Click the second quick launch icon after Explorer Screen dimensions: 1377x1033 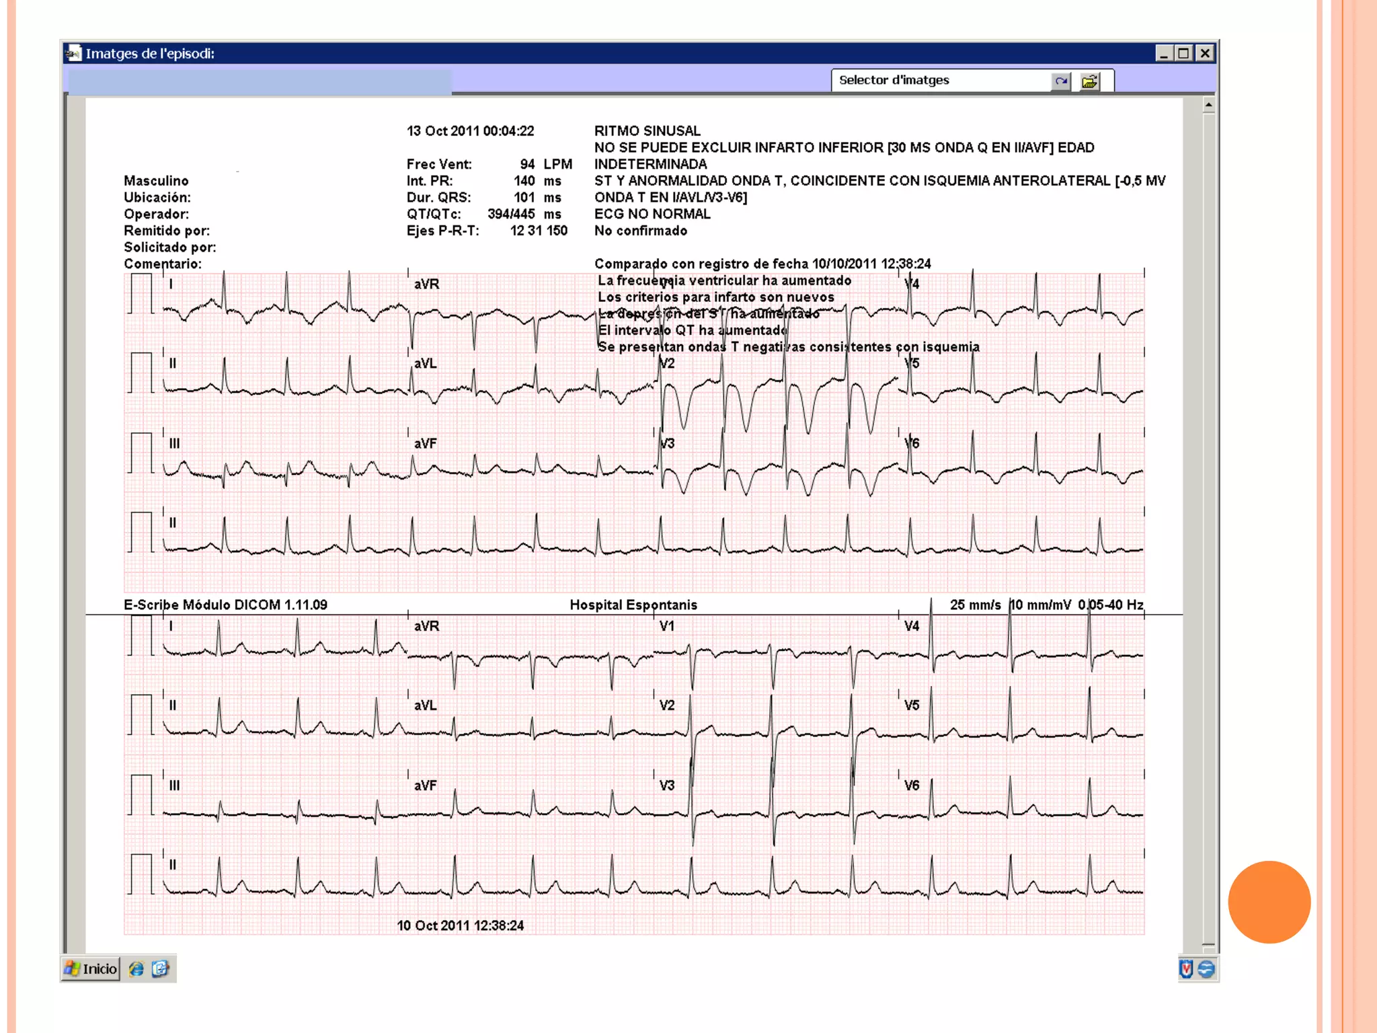click(160, 968)
